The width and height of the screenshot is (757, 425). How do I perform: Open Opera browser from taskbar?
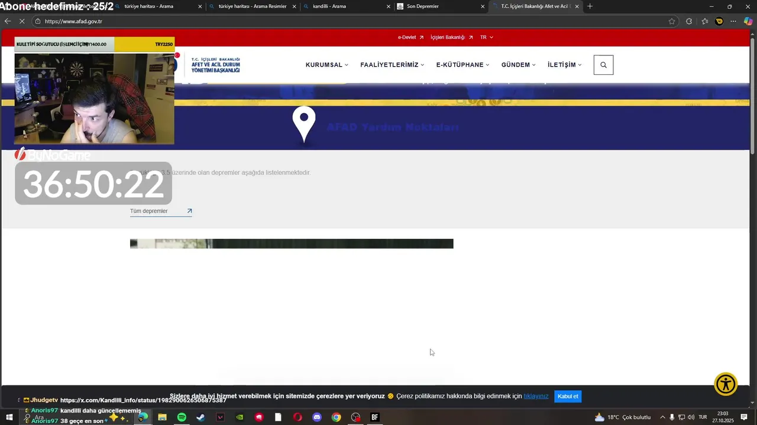(x=297, y=417)
